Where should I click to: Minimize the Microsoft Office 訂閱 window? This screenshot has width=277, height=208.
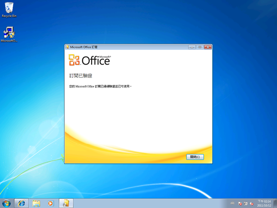192,47
